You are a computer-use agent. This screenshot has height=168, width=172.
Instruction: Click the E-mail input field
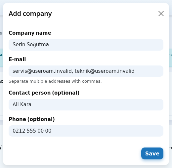(x=86, y=71)
